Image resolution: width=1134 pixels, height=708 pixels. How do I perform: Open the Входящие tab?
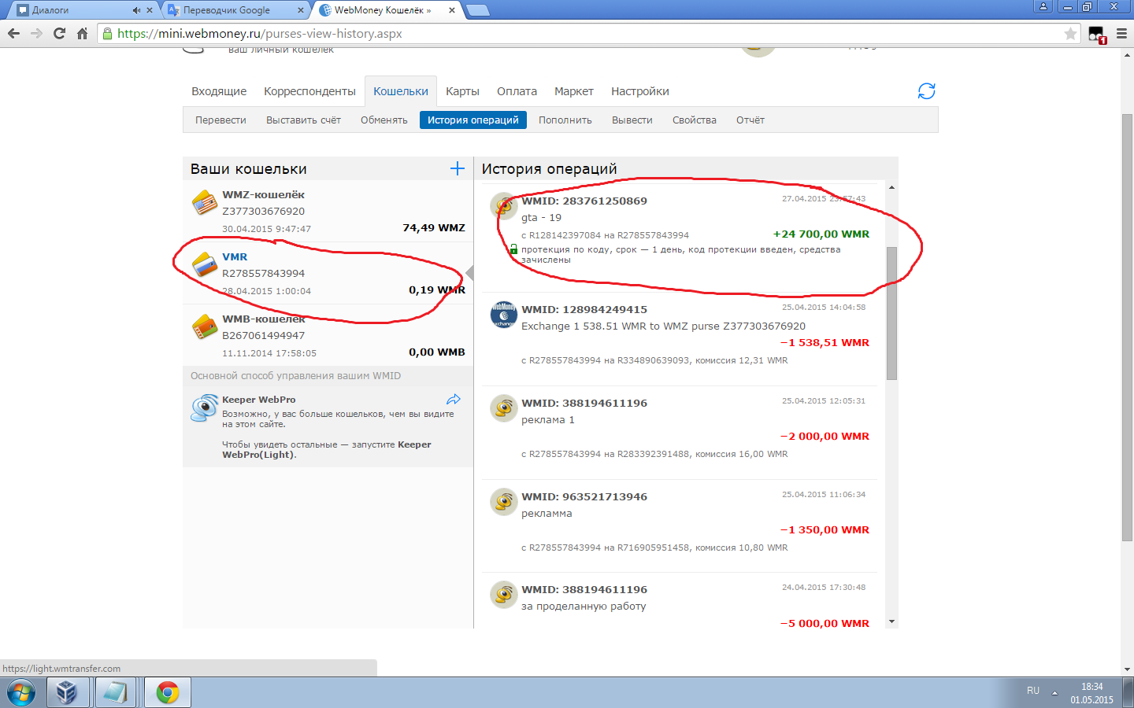click(219, 91)
